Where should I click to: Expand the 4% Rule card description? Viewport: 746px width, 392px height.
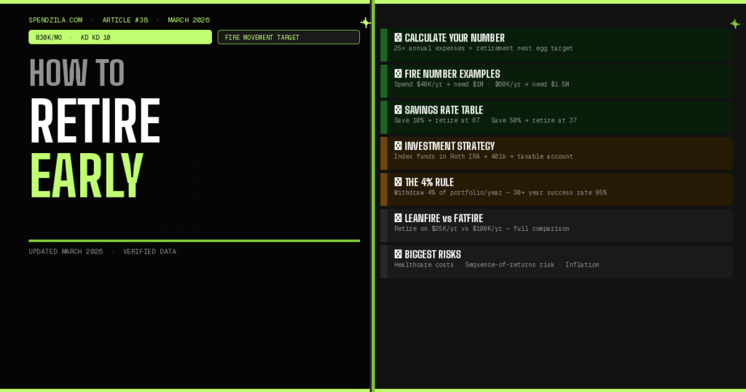(500, 193)
